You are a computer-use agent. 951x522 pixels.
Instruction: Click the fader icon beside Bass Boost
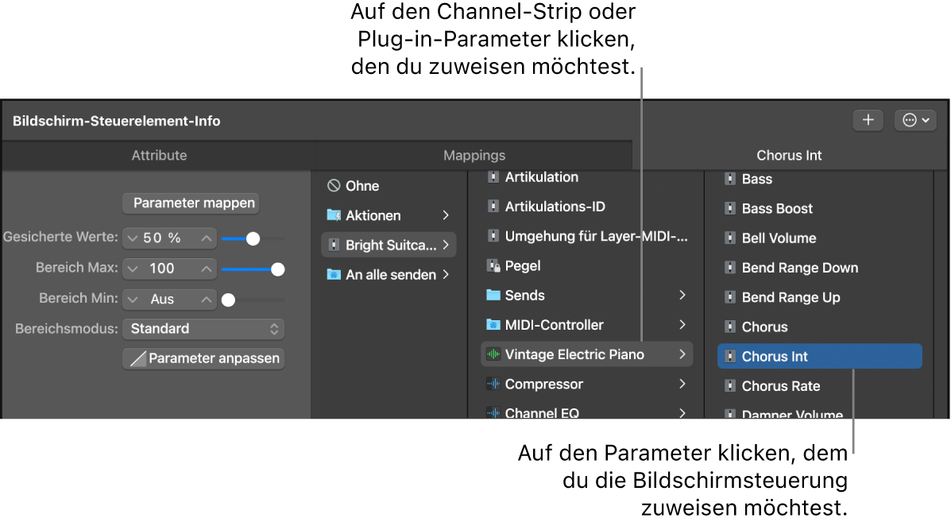(x=729, y=208)
